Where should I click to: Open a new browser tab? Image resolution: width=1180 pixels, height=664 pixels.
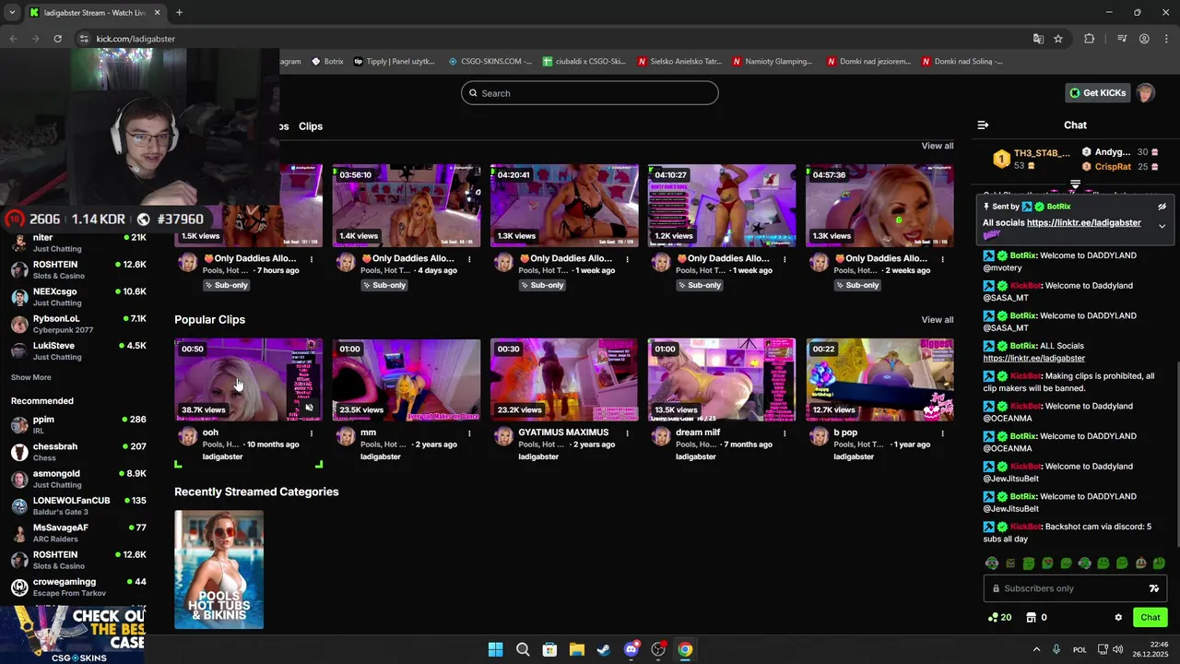(179, 13)
